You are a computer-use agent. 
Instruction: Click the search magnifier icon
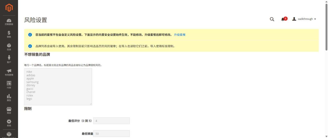pyautogui.click(x=272, y=19)
